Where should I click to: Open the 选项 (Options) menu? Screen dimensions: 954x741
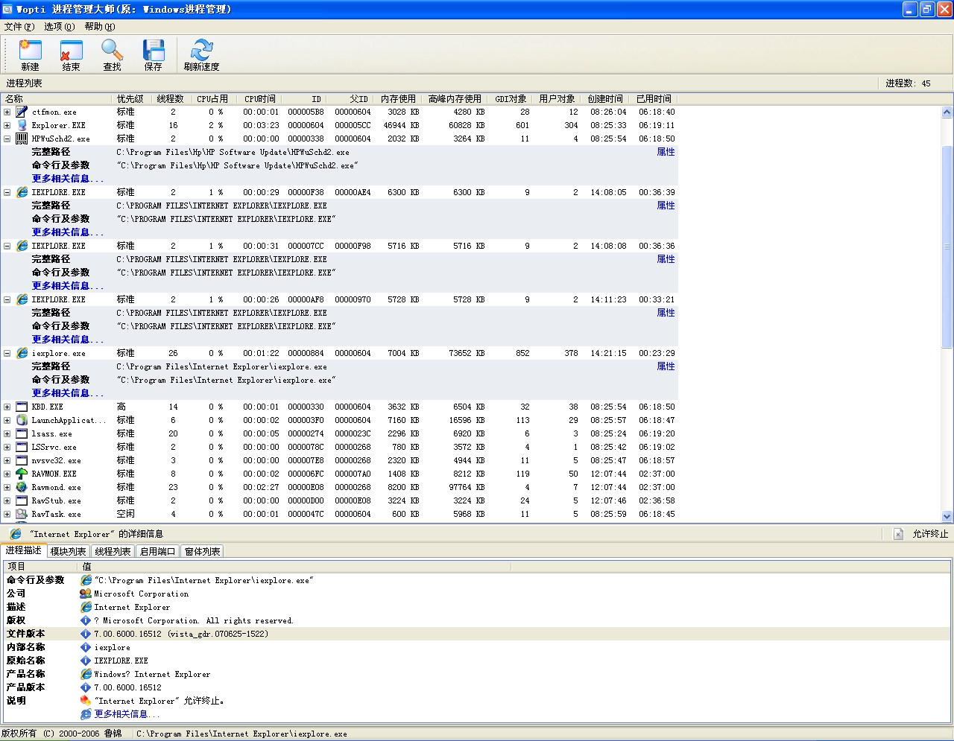click(59, 27)
